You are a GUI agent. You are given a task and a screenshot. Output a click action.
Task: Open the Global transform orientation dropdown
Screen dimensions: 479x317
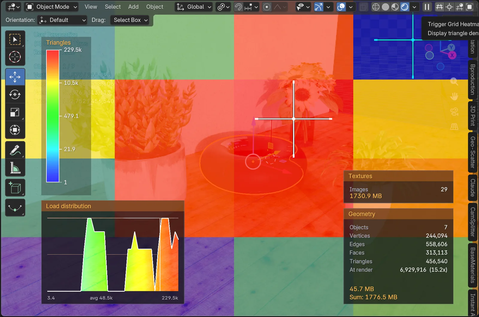[x=194, y=7]
